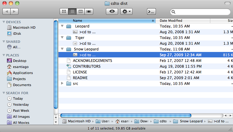
Task: Click the horizontal scrollbar thumb
Action: [126, 115]
